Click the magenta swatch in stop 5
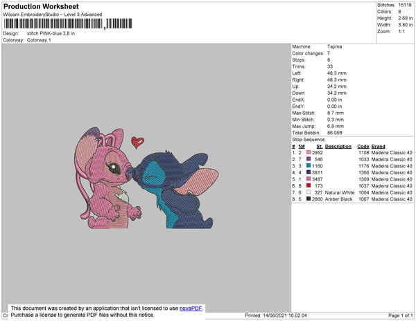 tap(309, 179)
